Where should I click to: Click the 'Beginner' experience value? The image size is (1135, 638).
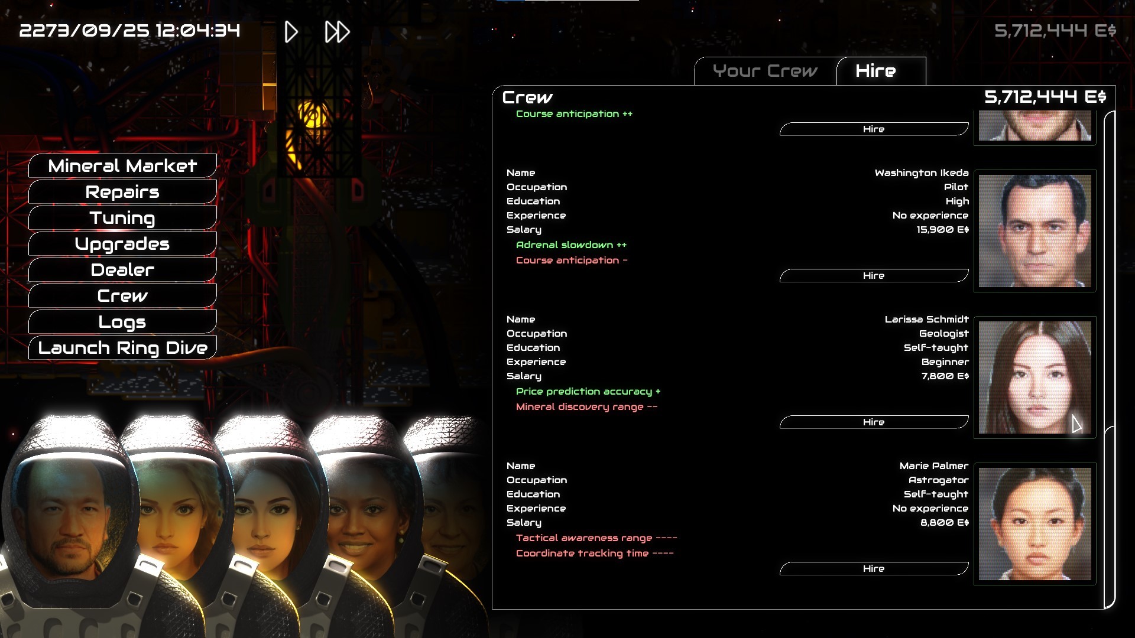pyautogui.click(x=945, y=362)
